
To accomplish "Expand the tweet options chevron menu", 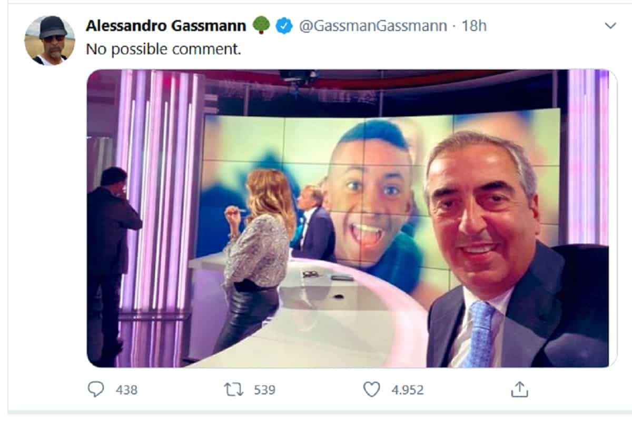I will click(x=610, y=26).
